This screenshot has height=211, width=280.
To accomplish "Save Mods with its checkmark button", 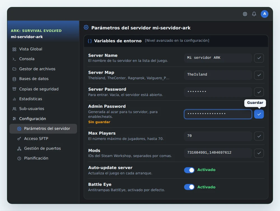I will pos(259,153).
